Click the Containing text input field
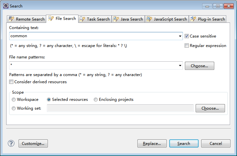 [94, 36]
